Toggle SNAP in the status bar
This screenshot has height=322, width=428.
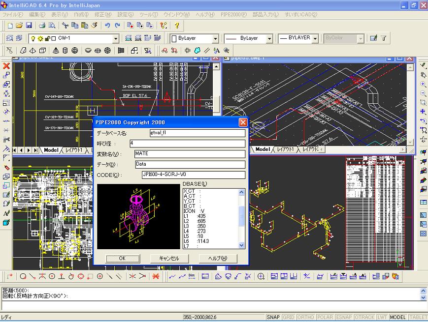[x=273, y=317]
